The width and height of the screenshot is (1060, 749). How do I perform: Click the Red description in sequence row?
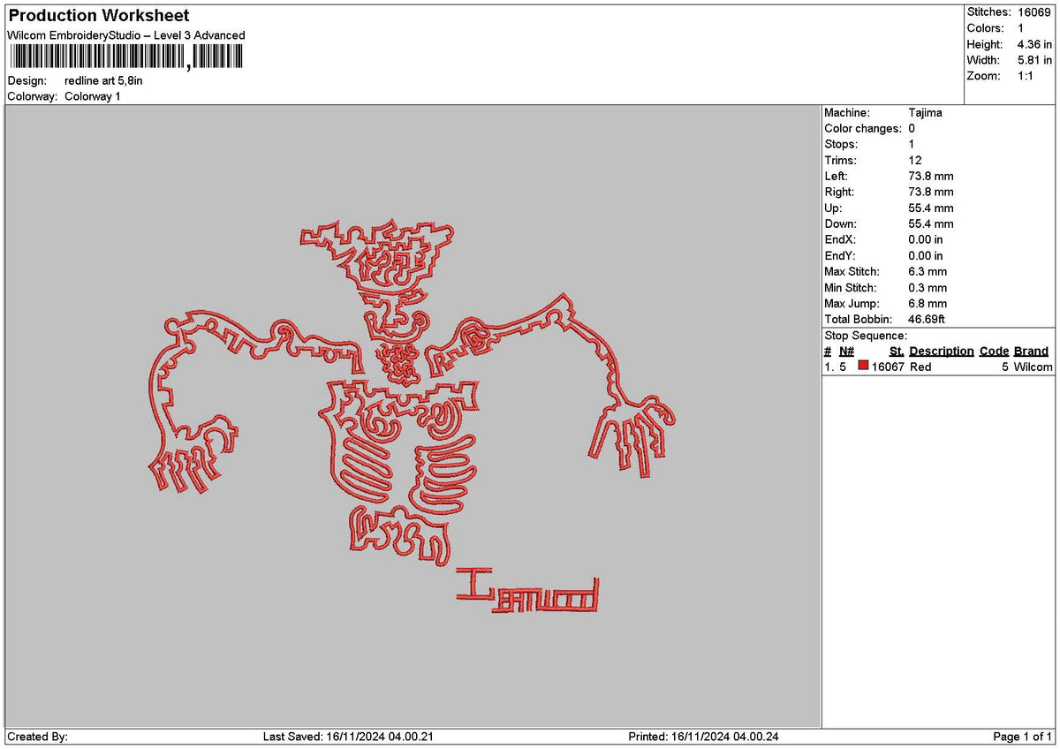920,367
